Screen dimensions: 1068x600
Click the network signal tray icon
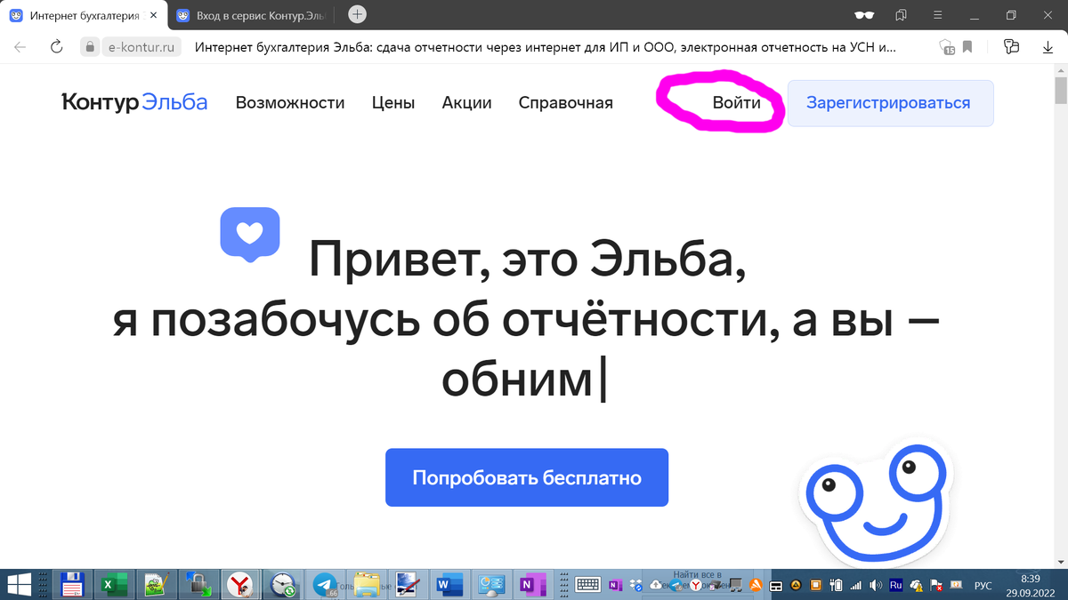pos(856,585)
